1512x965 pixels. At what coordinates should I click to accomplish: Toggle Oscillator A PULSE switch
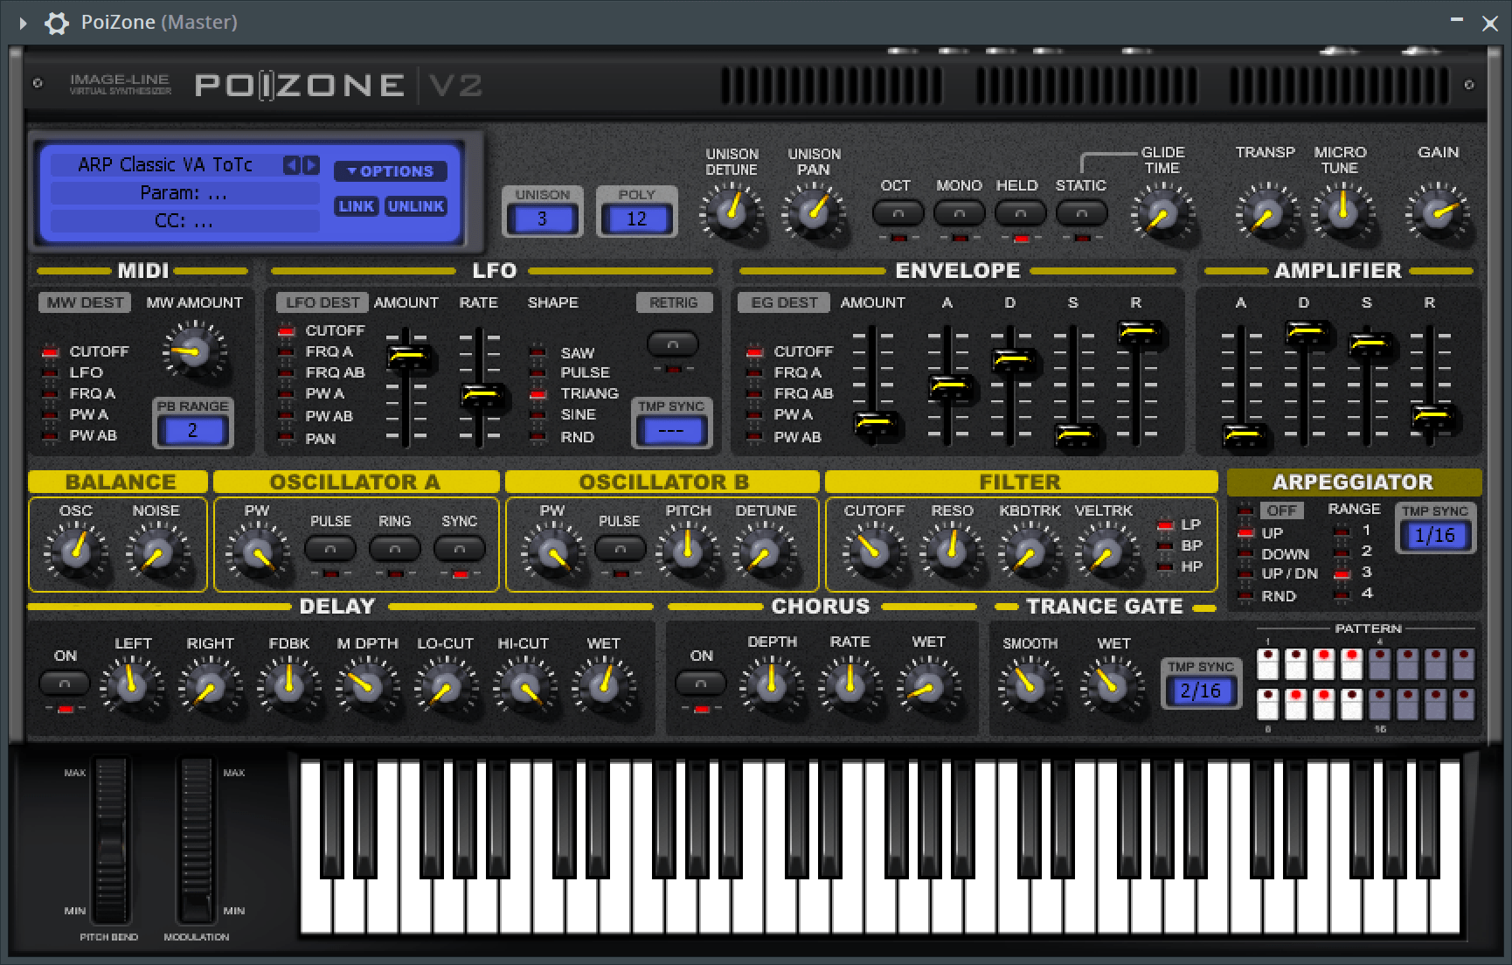tap(330, 549)
